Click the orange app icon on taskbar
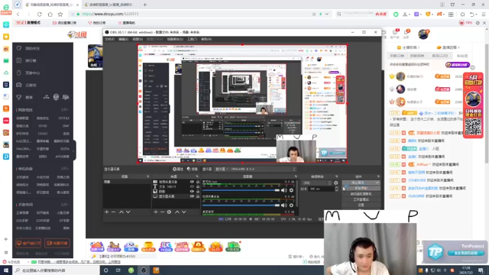 156,270
